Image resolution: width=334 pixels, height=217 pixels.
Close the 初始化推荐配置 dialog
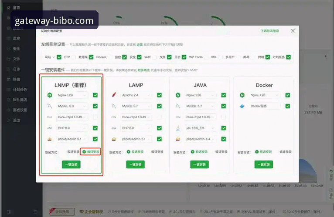click(x=293, y=30)
